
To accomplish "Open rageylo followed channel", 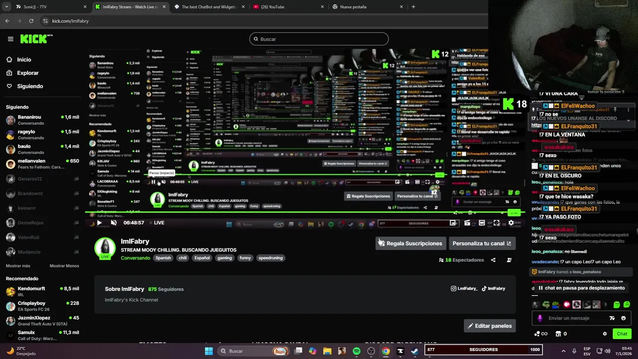I will 42,135.
